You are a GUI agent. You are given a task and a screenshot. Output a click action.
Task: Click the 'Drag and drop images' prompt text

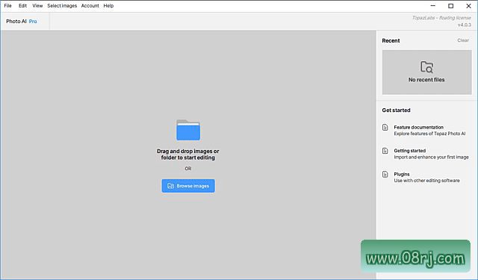coord(187,155)
